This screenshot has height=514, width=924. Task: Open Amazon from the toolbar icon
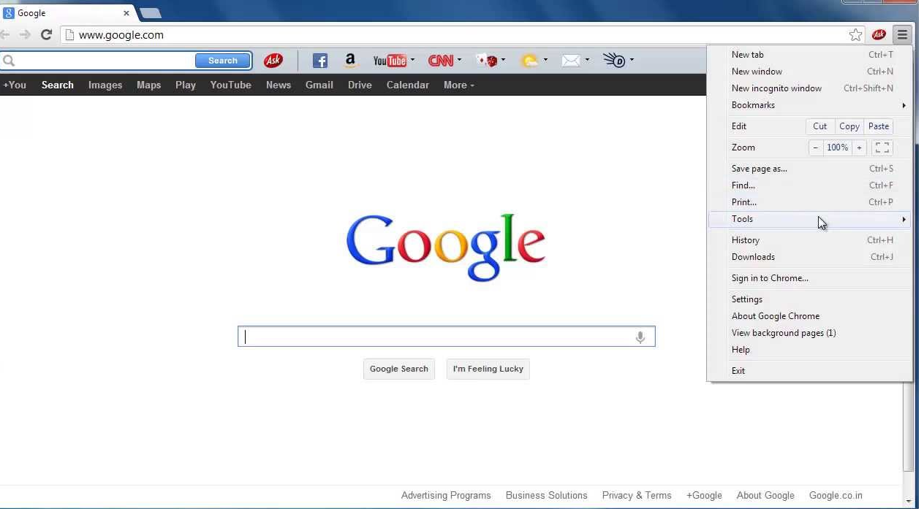pyautogui.click(x=350, y=61)
